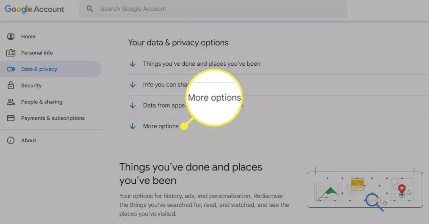Go to Personal info section
The image size is (429, 224).
click(37, 53)
